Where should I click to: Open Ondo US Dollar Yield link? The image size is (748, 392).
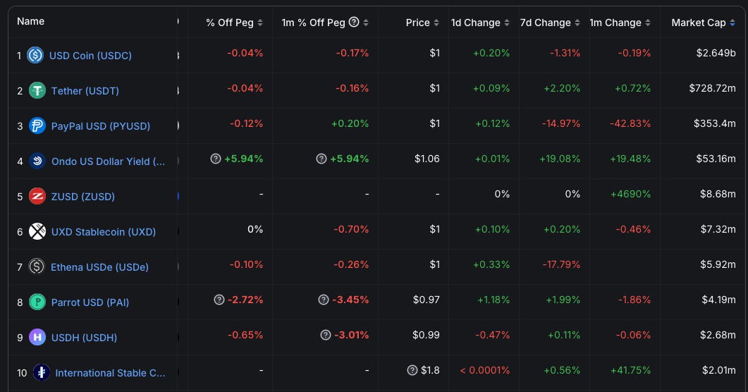click(x=109, y=161)
